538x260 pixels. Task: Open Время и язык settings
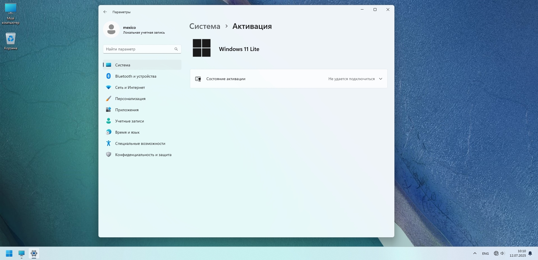coord(142,132)
